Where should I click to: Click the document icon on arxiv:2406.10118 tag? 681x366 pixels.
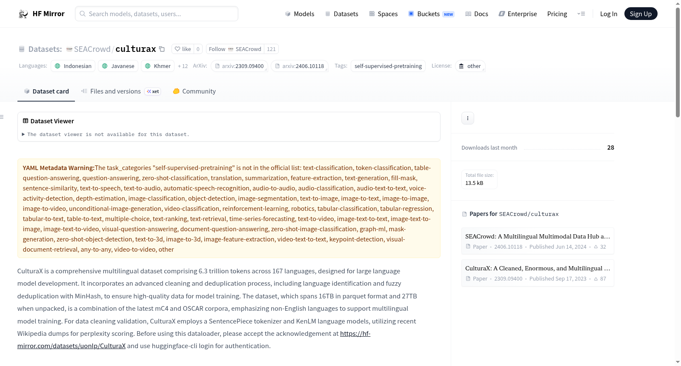click(x=278, y=66)
